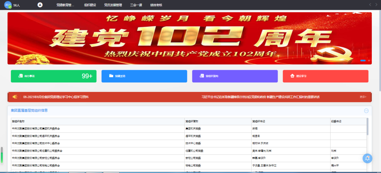This screenshot has width=381, height=173.
Task: Click secretary cell in 集团机关党委 row
Action: [291, 129]
